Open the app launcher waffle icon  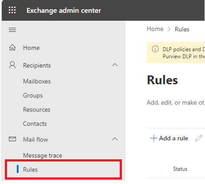[x=12, y=10]
